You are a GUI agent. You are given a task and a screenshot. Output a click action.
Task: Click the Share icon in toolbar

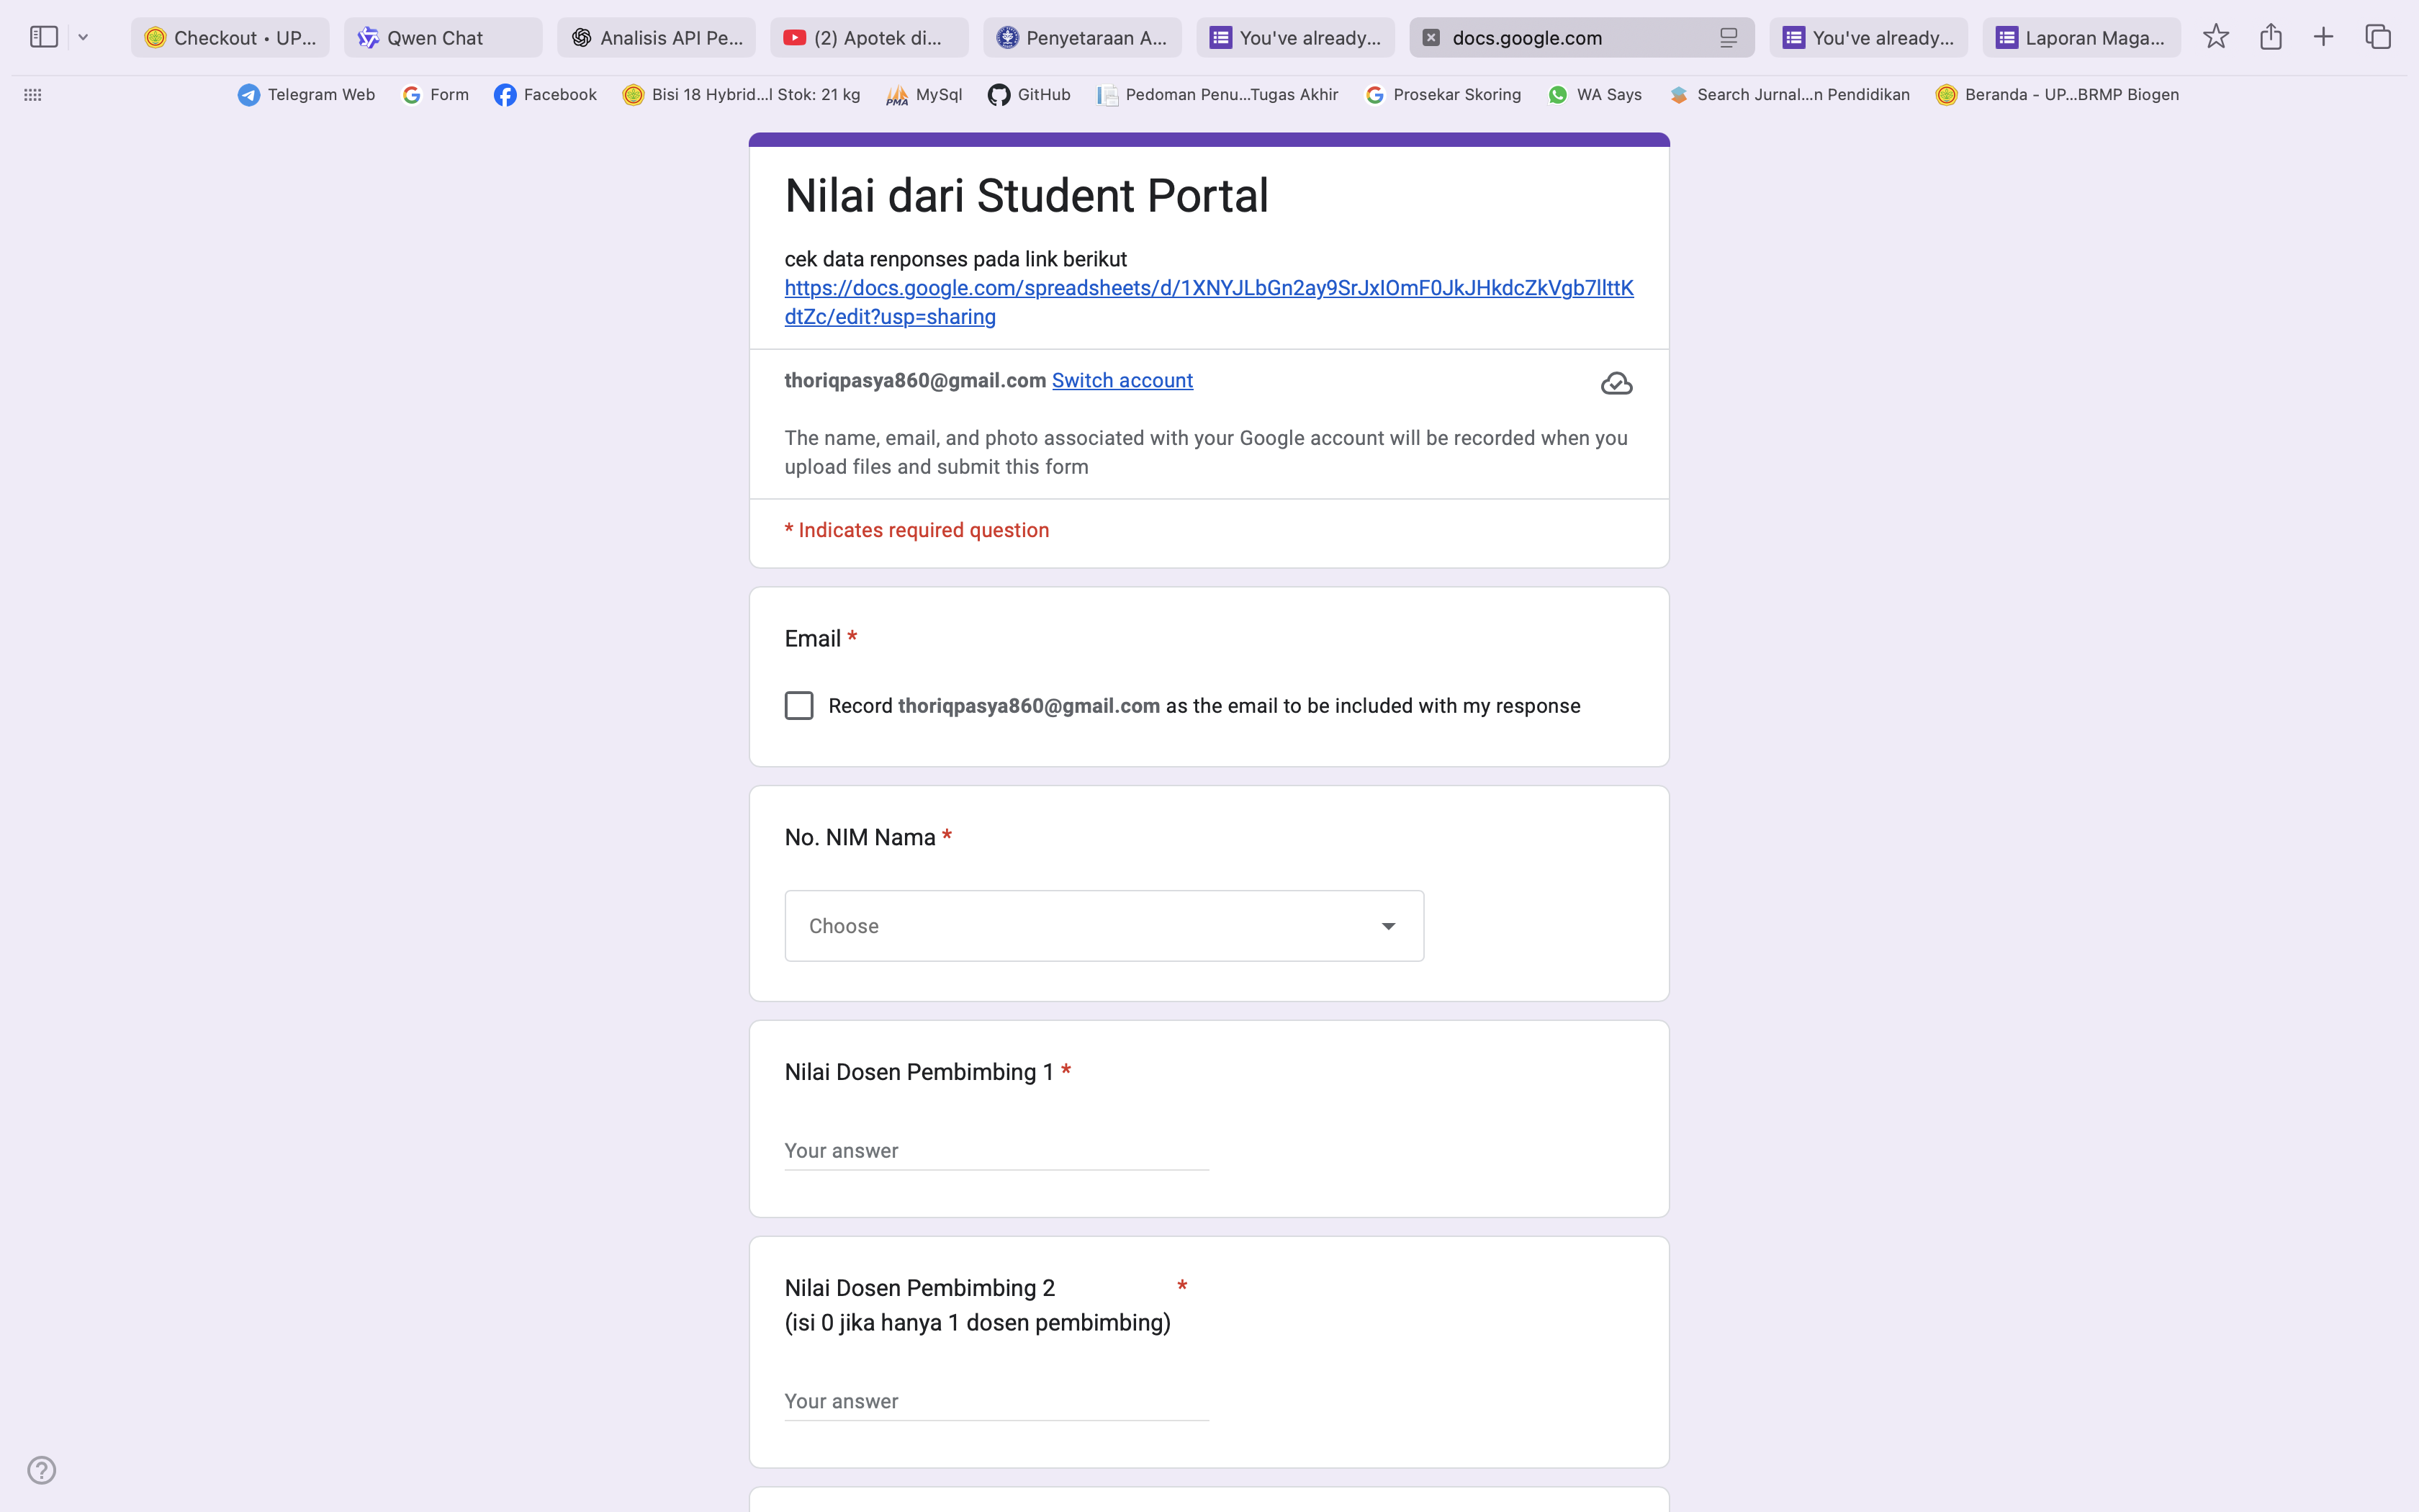pyautogui.click(x=2270, y=37)
